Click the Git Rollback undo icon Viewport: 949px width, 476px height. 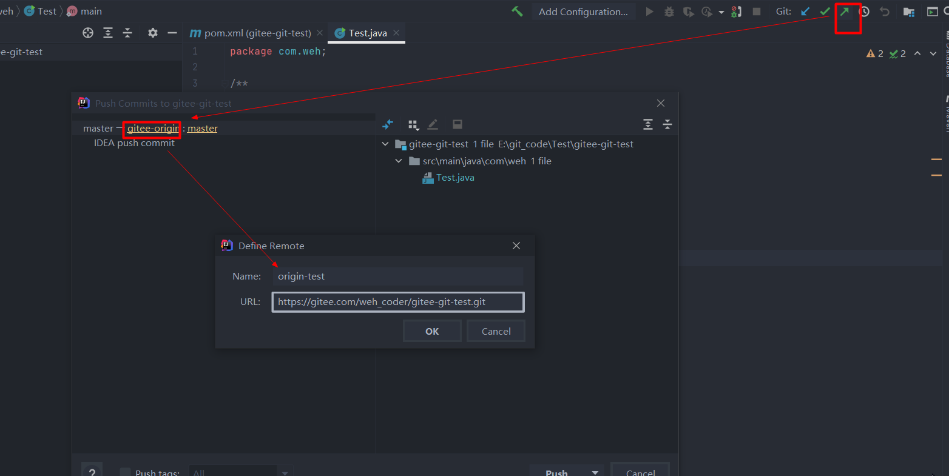[885, 12]
